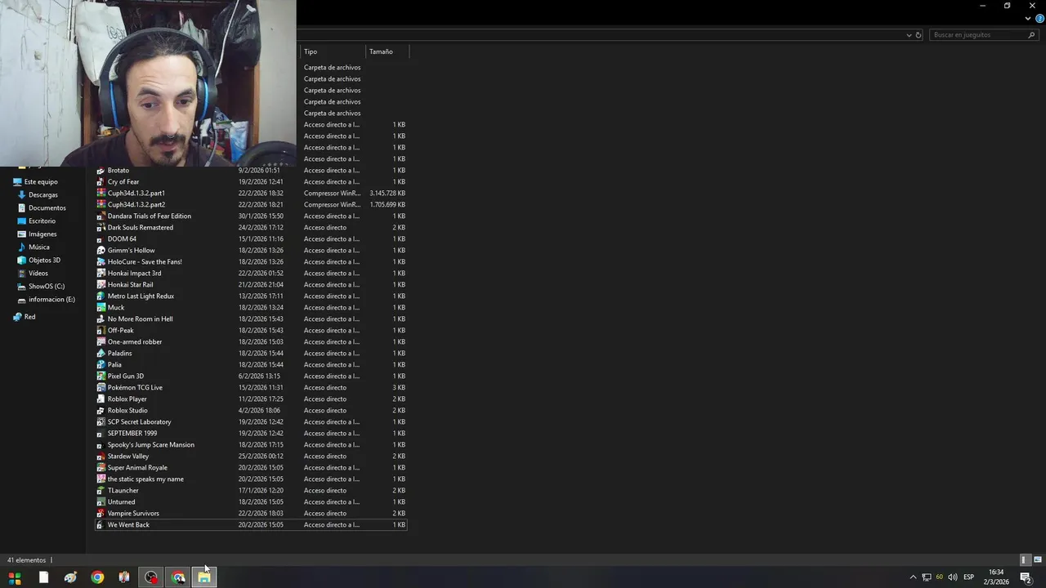Click the Paladins shortcut icon
Screen dimensions: 1046x588
tap(101, 354)
